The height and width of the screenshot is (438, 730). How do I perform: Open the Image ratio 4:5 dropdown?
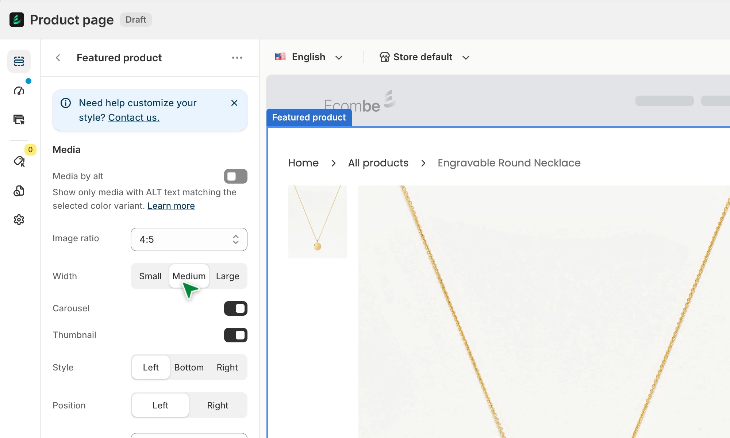click(189, 239)
